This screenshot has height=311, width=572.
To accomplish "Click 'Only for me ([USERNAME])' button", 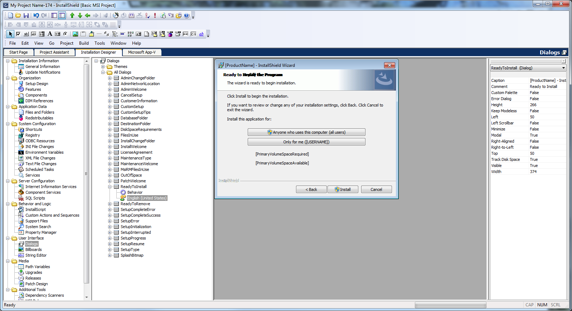I will click(306, 142).
